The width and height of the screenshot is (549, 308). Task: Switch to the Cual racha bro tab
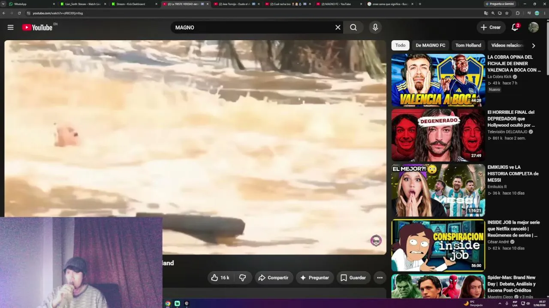(288, 4)
